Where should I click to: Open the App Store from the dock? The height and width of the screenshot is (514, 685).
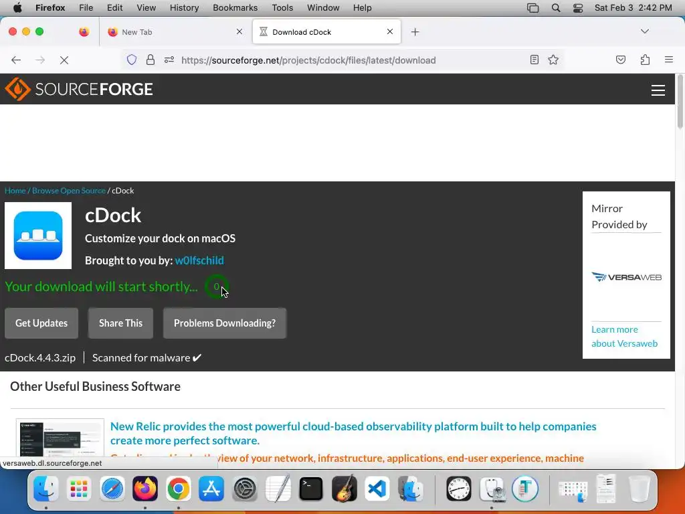pos(211,488)
